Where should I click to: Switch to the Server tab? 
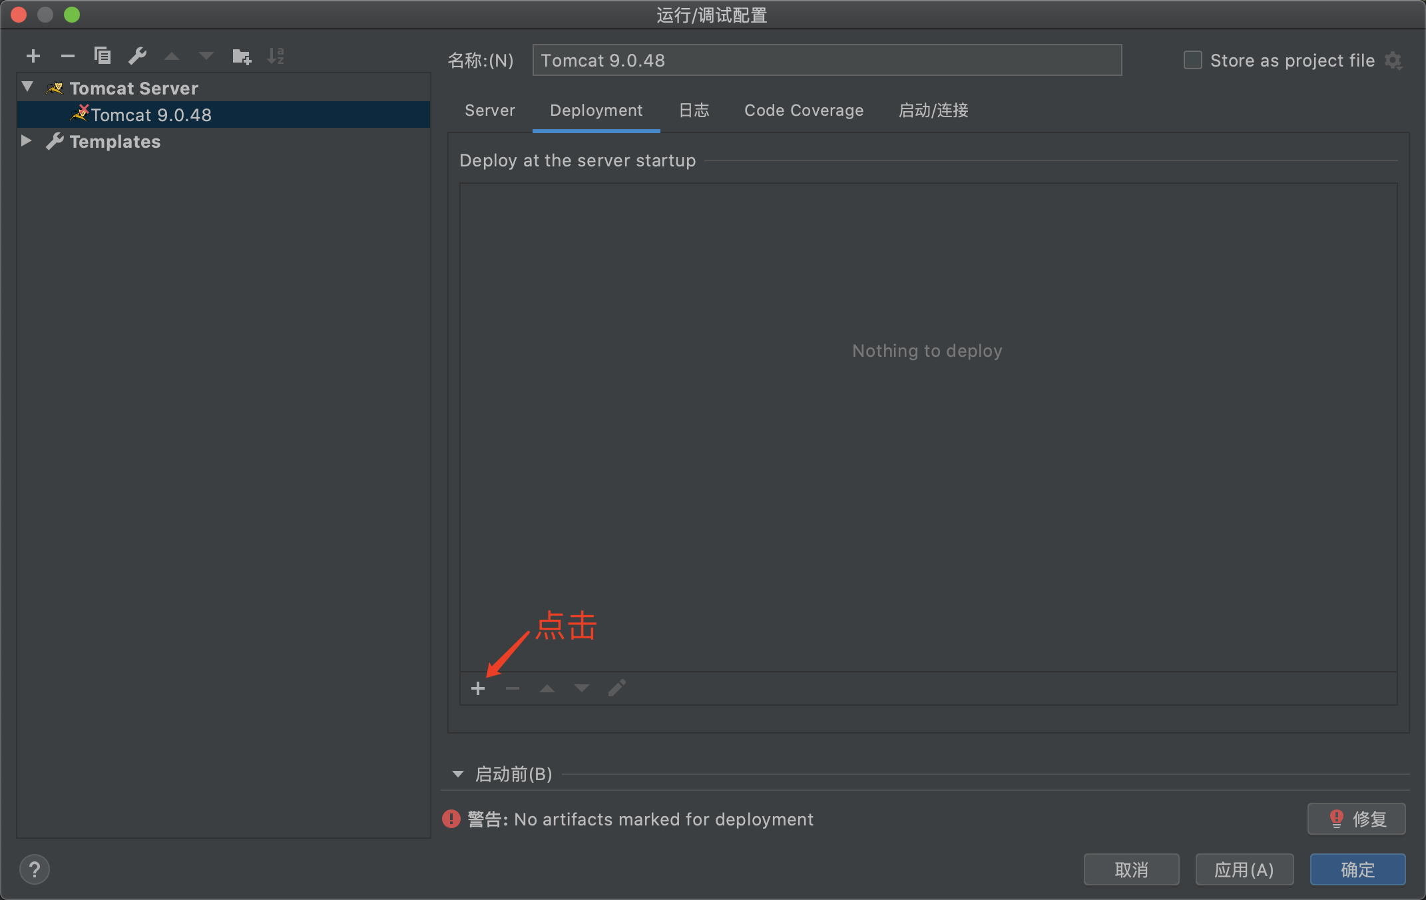click(x=489, y=111)
